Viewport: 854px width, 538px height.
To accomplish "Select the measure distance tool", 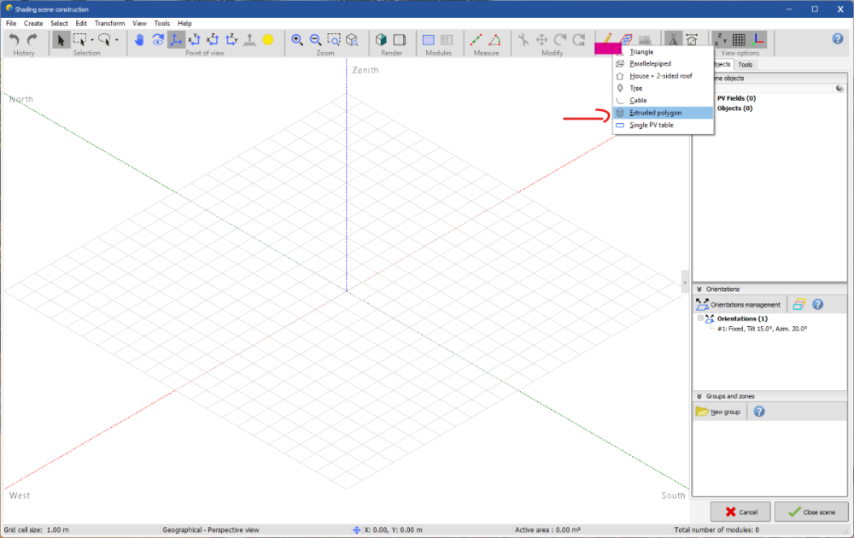I will point(476,39).
